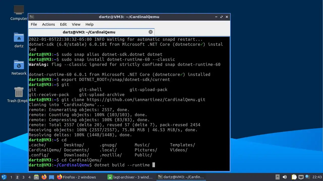The height and width of the screenshot is (181, 323).
Task: Open the Help menu
Action: (x=90, y=24)
